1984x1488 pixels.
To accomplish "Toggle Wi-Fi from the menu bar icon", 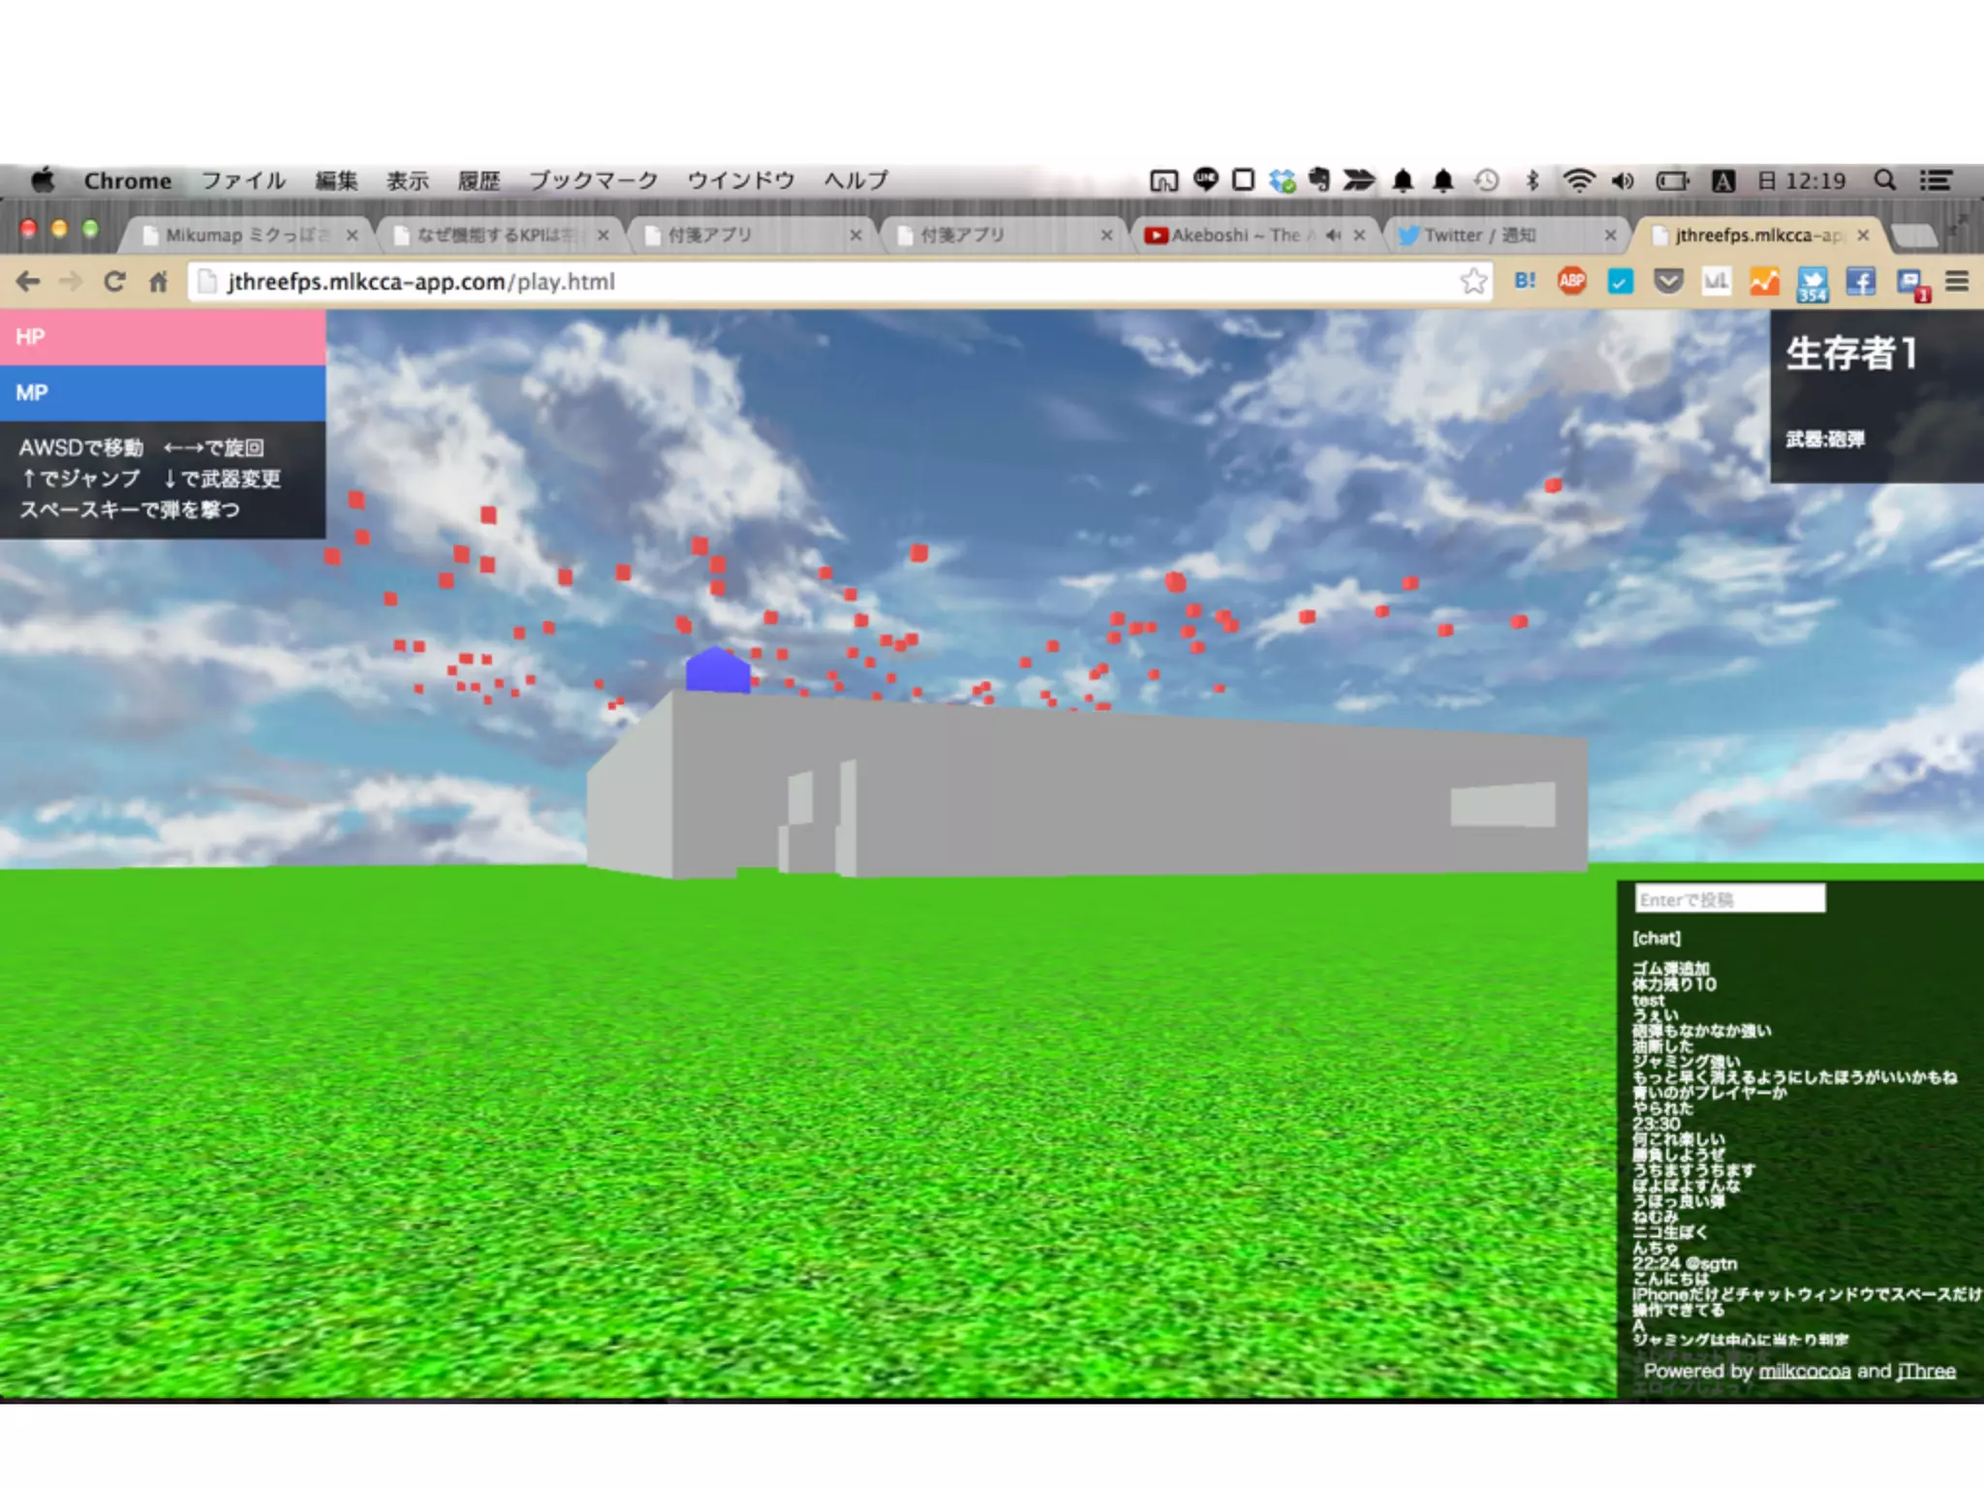I will (x=1578, y=180).
